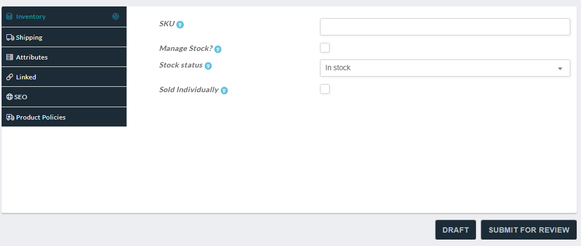581x246 pixels.
Task: Click the Sold Individually help tooltip icon
Action: (224, 91)
